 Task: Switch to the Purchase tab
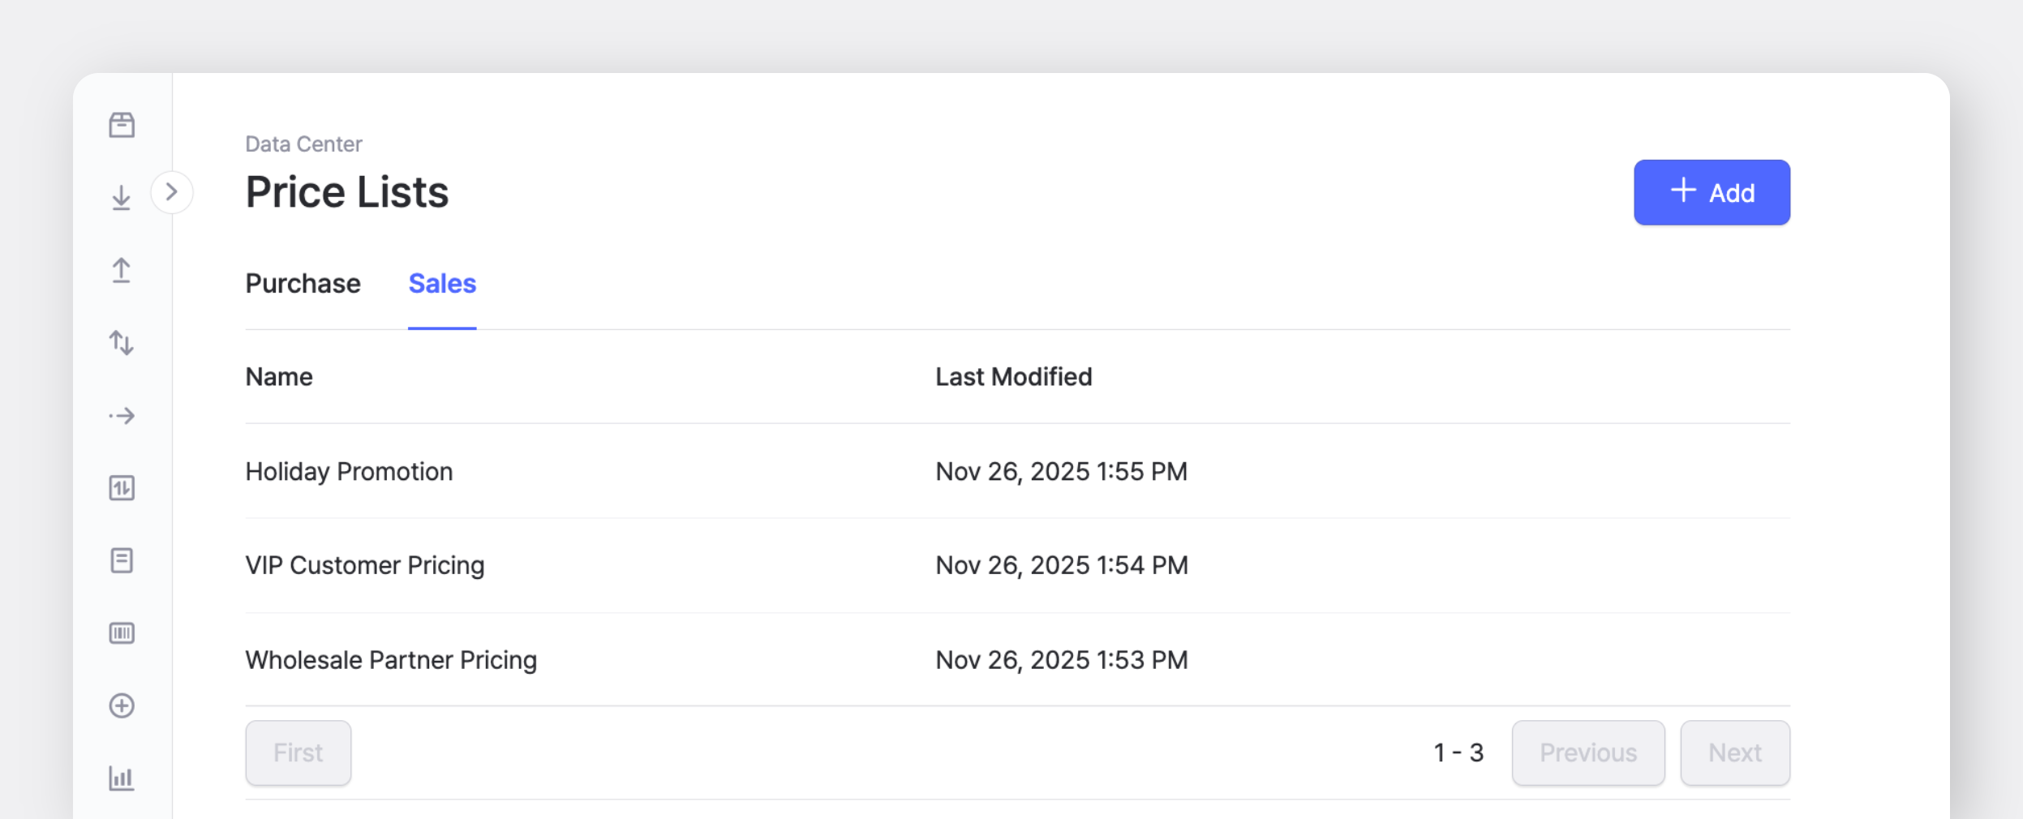click(x=303, y=284)
